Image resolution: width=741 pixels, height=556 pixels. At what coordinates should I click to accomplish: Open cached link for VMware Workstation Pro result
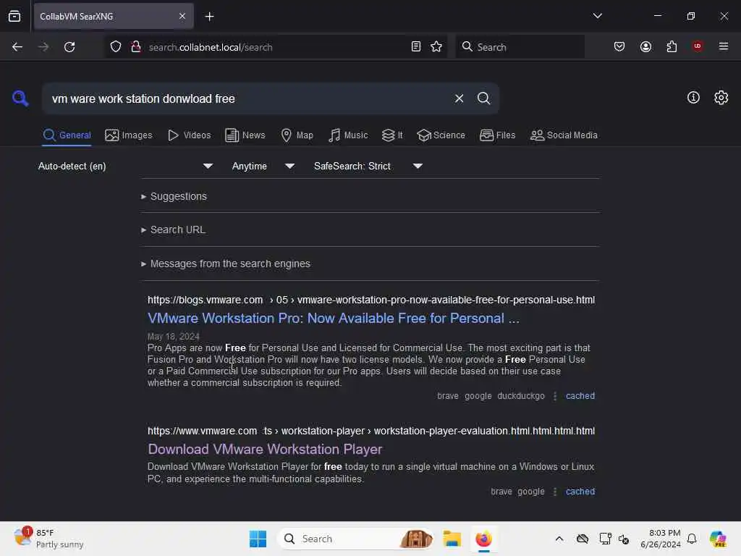580,396
